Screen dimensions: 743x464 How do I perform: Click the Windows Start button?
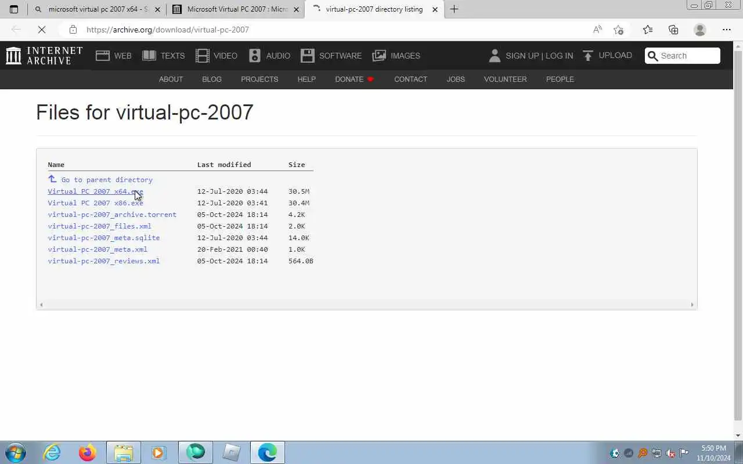(x=15, y=452)
